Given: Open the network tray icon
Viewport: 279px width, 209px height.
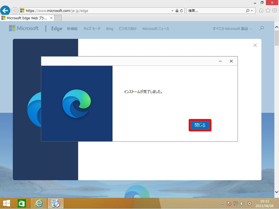Looking at the screenshot, I should point(236,204).
